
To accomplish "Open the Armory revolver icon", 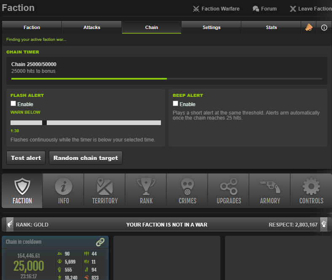I will click(x=270, y=186).
